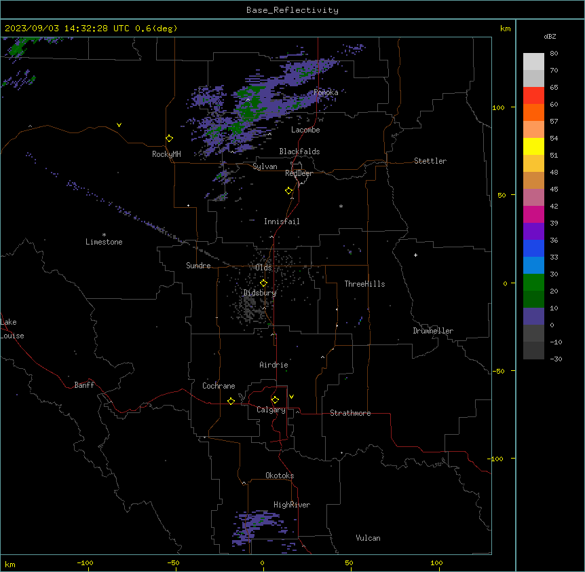Click the yellow diamond marker above Calgary label
Image resolution: width=585 pixels, height=572 pixels.
[275, 400]
